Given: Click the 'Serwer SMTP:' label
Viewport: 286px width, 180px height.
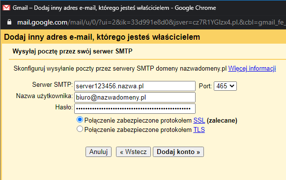Looking at the screenshot, I should tap(53, 85).
